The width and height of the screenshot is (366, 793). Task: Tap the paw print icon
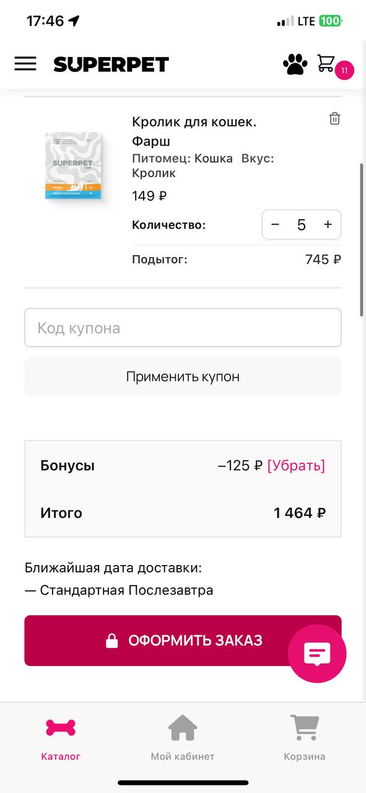pos(295,64)
